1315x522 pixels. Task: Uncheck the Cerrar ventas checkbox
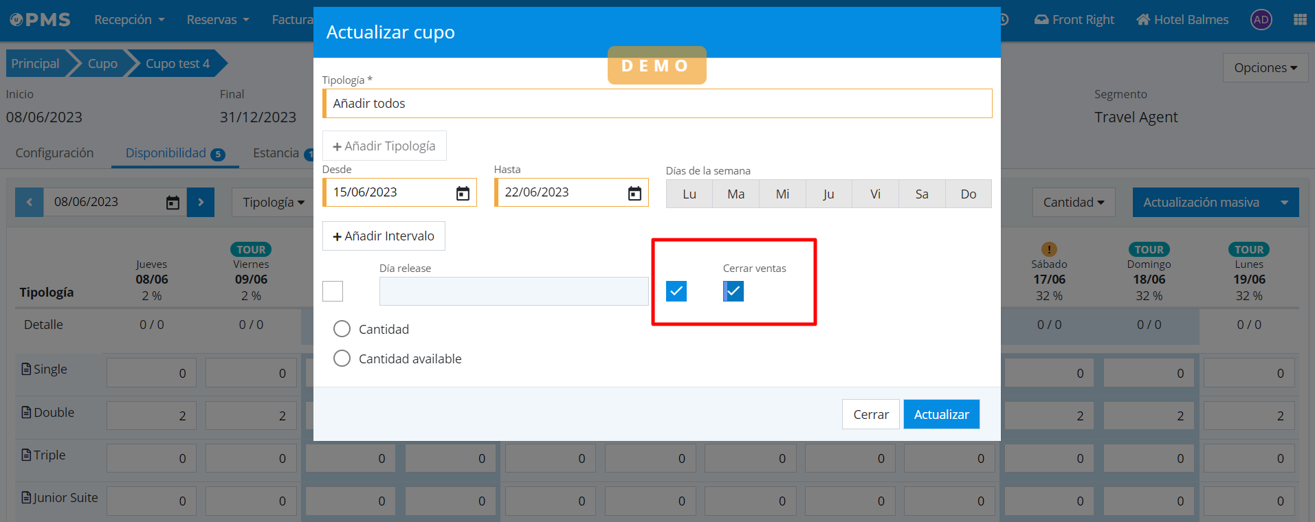click(733, 291)
